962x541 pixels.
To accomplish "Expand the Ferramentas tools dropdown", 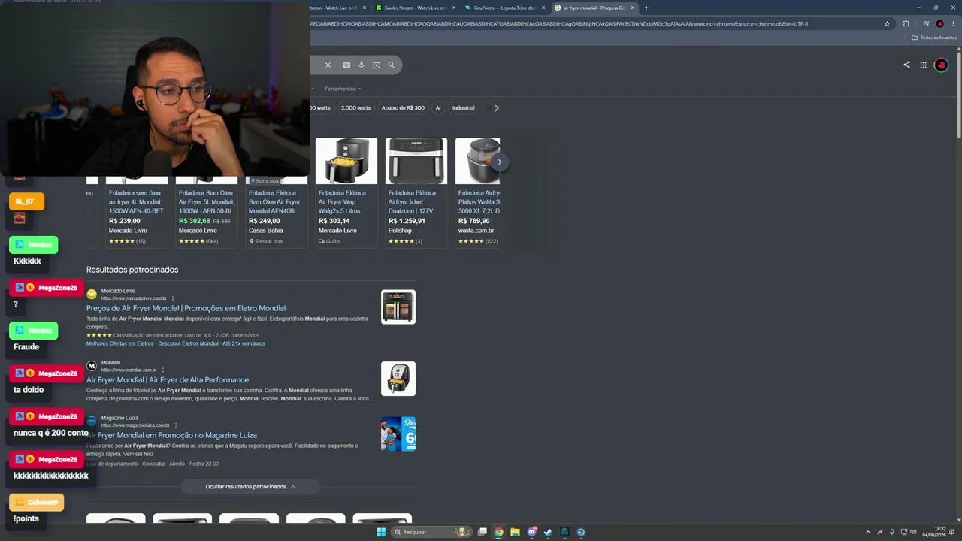I will (343, 89).
